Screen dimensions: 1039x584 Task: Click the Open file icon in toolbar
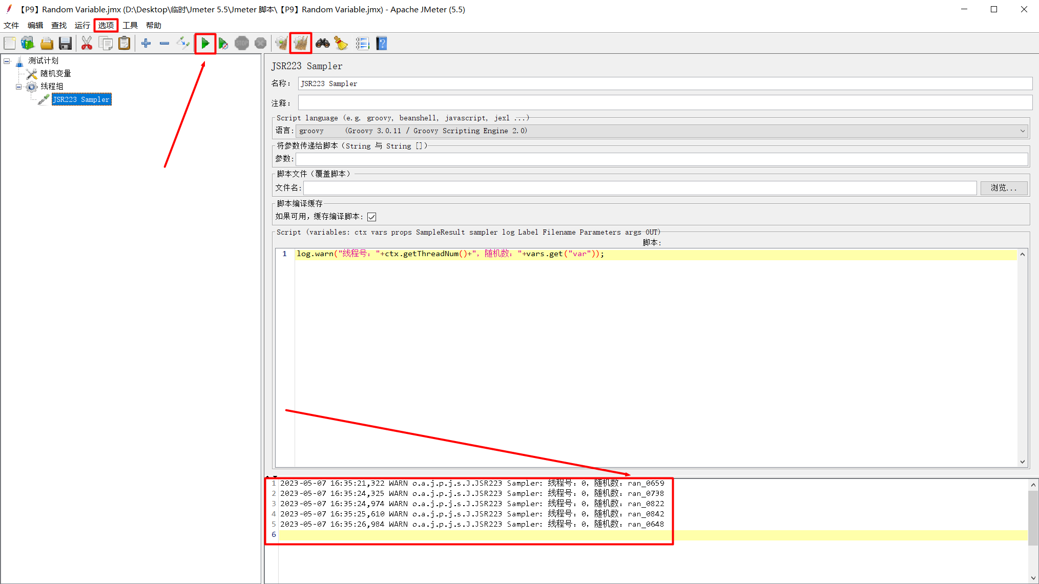coord(47,44)
